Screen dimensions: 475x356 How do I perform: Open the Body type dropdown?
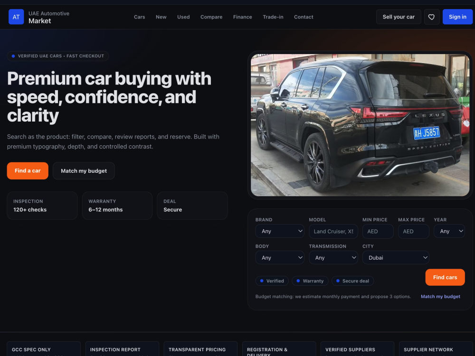(280, 258)
